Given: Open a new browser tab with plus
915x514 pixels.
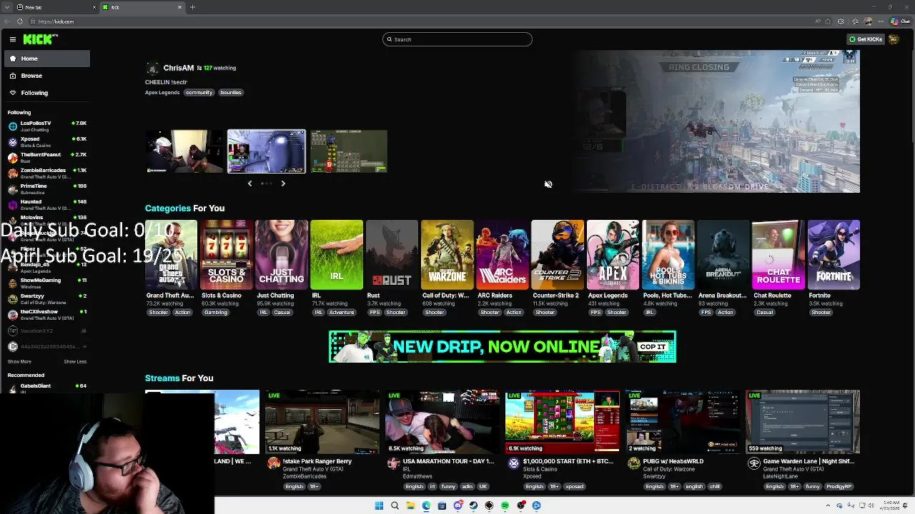Looking at the screenshot, I should pyautogui.click(x=192, y=7).
